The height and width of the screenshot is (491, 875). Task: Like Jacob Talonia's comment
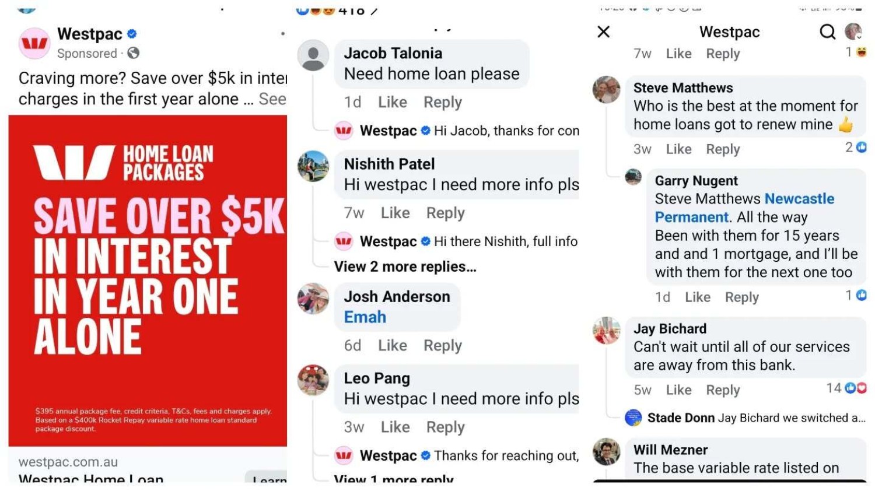[x=393, y=102]
